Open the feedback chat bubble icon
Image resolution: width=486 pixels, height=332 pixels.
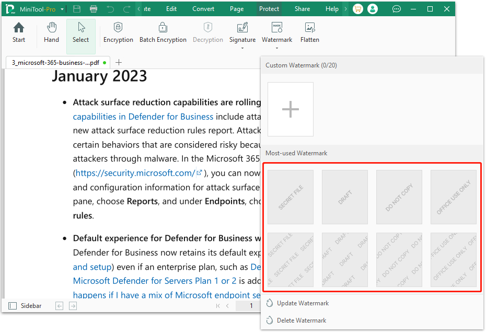[x=397, y=9]
